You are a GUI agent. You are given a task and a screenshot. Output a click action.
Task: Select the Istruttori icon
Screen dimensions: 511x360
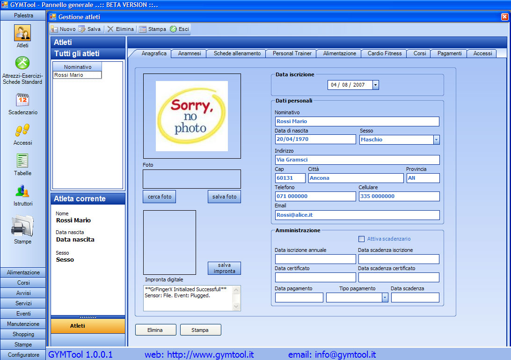coord(22,191)
